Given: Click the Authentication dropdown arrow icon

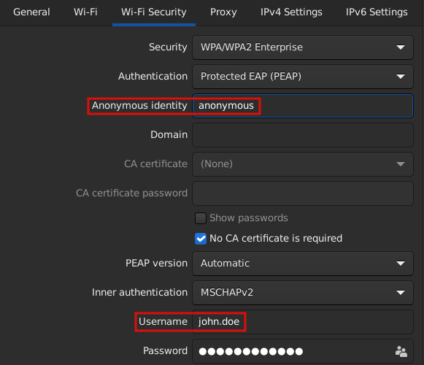Looking at the screenshot, I should tap(401, 77).
